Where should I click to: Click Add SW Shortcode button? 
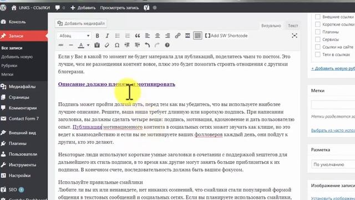(x=226, y=36)
